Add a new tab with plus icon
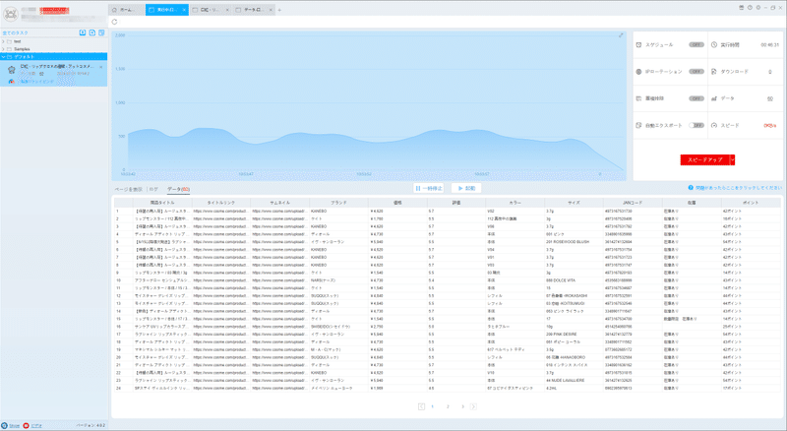The height and width of the screenshot is (431, 787). tap(279, 10)
